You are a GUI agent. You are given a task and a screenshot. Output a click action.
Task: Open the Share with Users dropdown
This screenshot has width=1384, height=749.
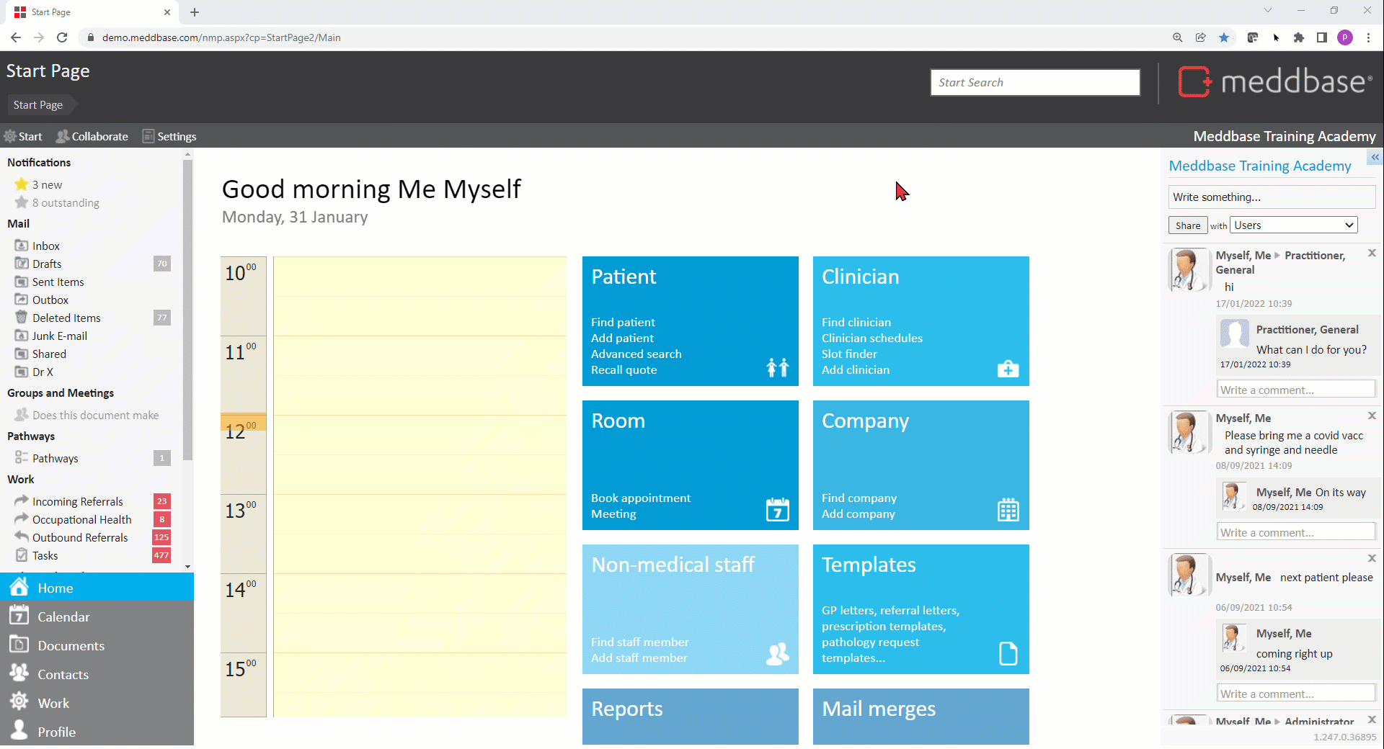[x=1294, y=225]
